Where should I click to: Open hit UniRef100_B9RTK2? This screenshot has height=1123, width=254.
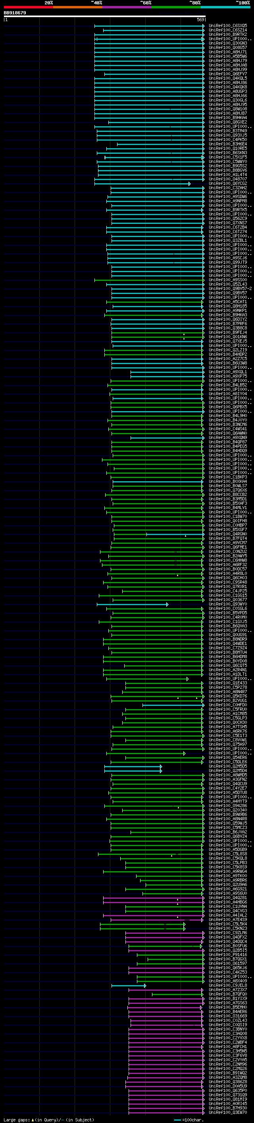click(x=228, y=34)
